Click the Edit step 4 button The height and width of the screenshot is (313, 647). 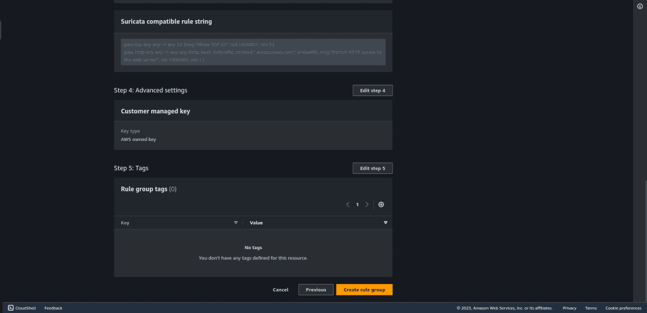pos(373,90)
